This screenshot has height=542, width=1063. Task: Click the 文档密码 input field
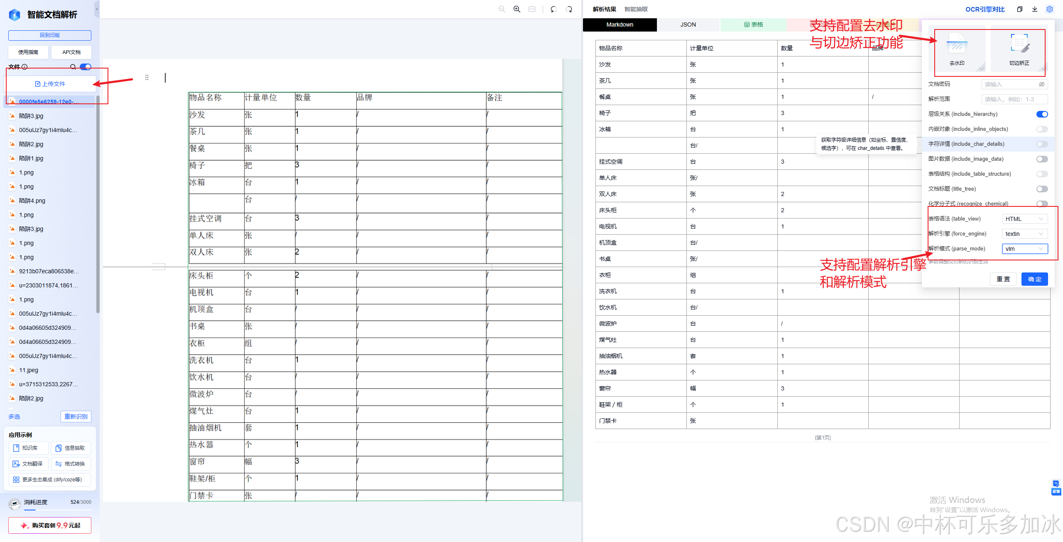tap(1014, 84)
